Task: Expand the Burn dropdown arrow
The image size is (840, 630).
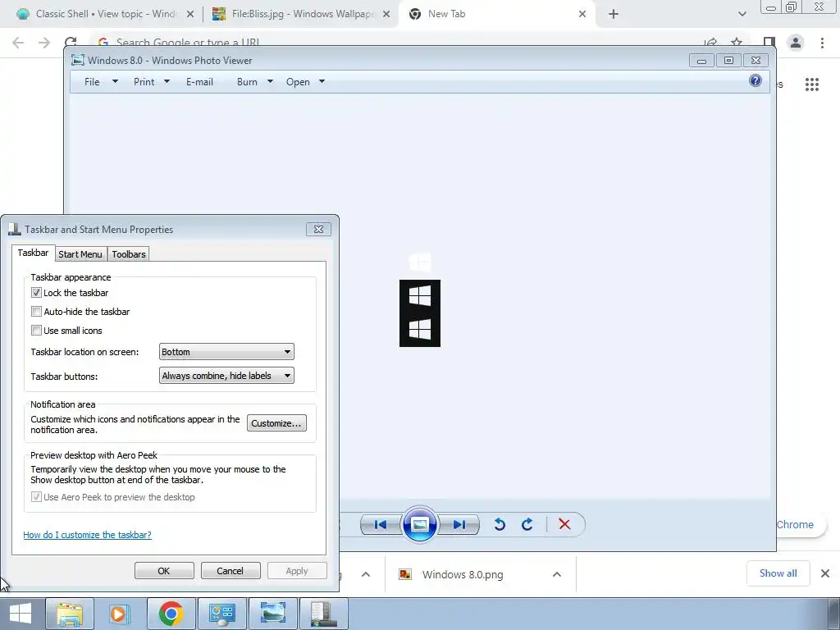Action: point(270,81)
